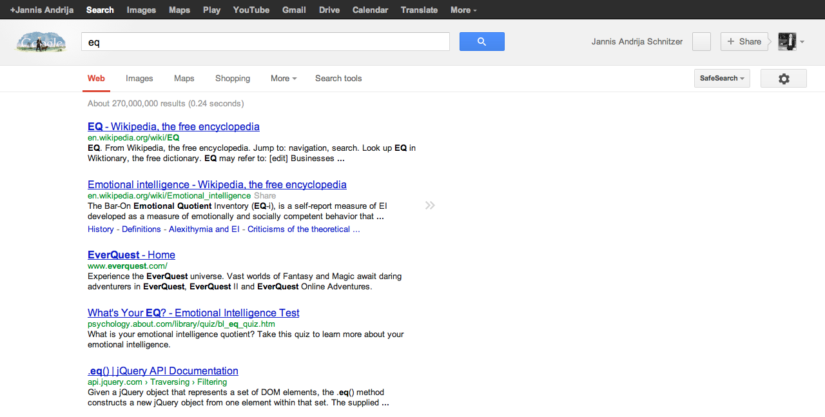Click the en.wikipedia.org/wiki/EQ URL text
The height and width of the screenshot is (417, 825).
133,137
